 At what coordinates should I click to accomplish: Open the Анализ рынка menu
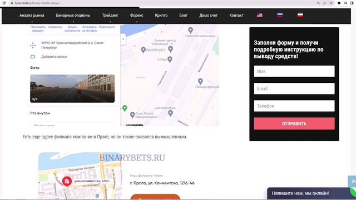(x=32, y=16)
